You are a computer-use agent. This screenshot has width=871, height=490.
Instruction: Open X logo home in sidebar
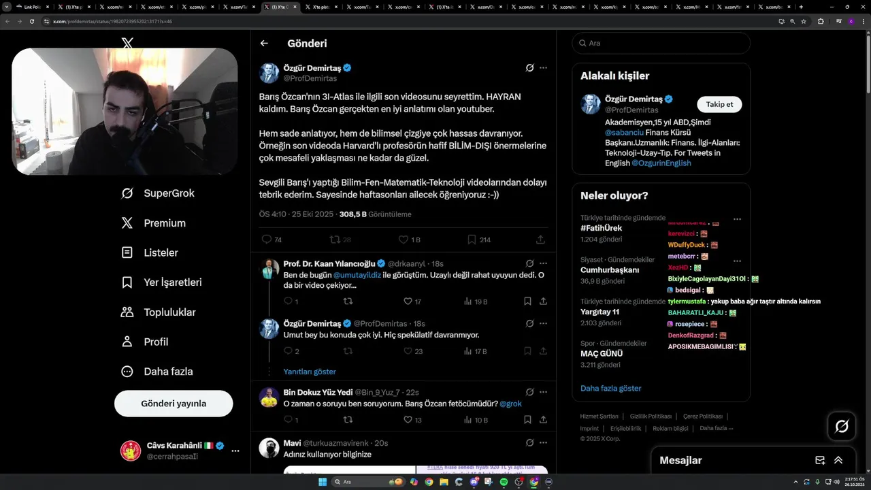(x=127, y=43)
